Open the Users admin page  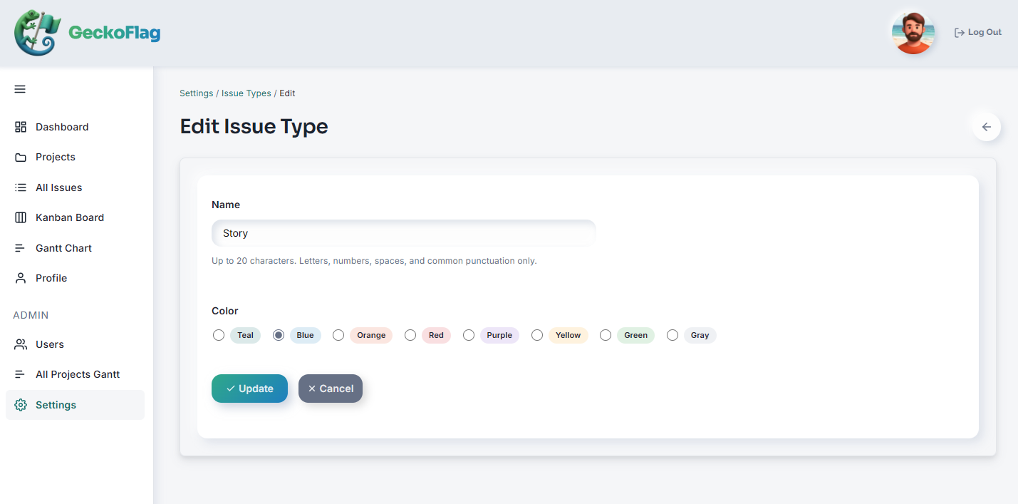(x=75, y=344)
